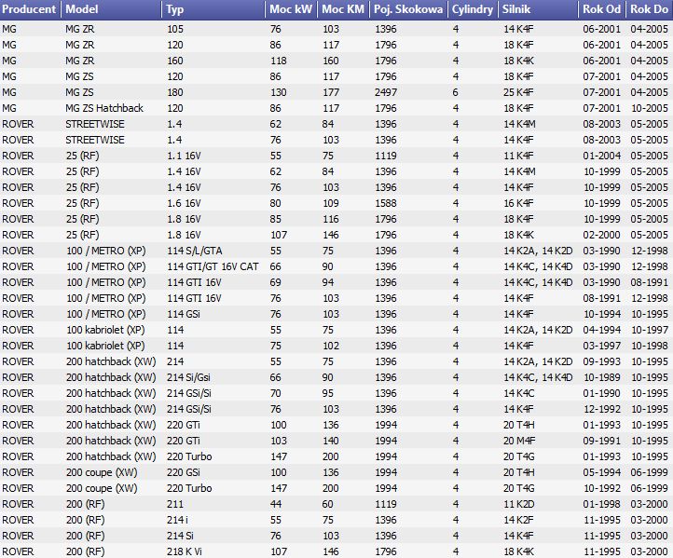Select type 1.1 16V cell

point(184,156)
